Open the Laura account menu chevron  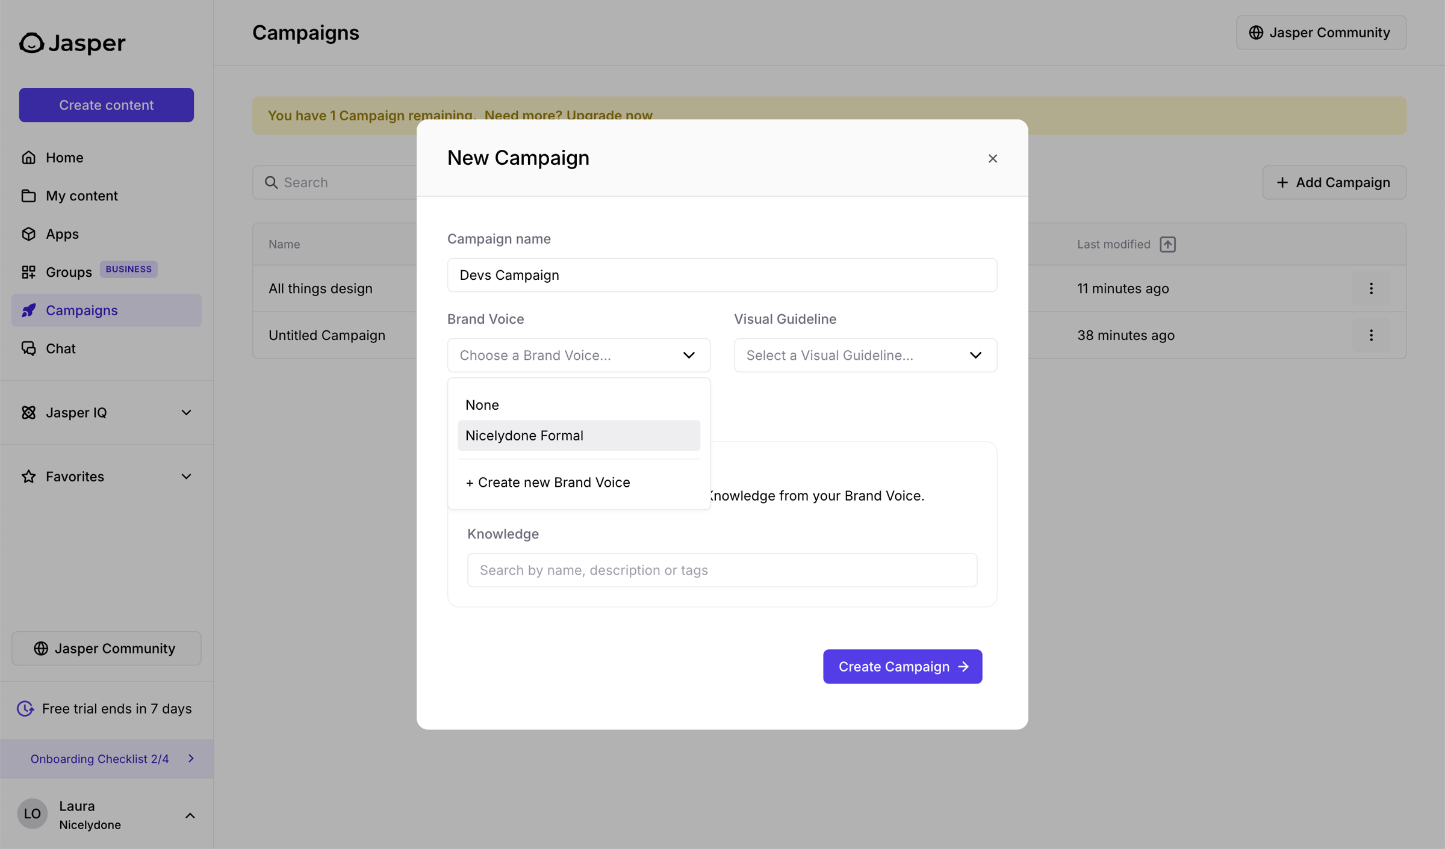(190, 816)
